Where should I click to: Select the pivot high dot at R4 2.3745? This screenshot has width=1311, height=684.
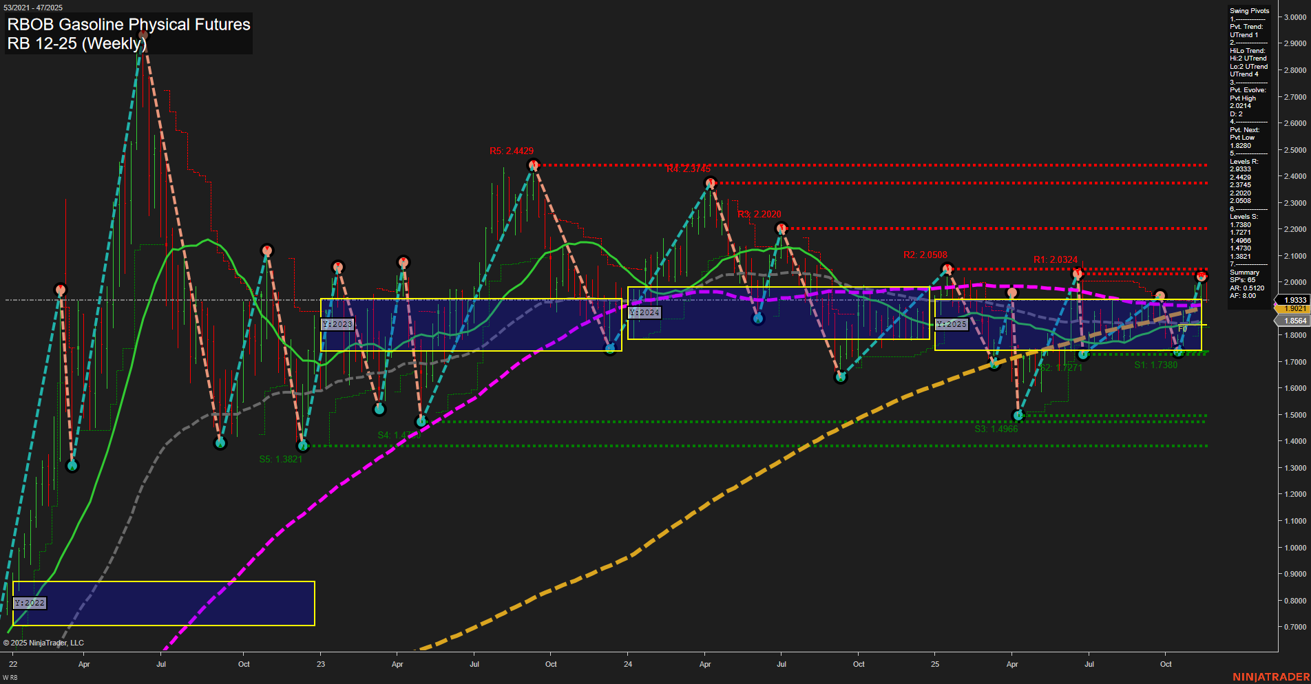711,182
